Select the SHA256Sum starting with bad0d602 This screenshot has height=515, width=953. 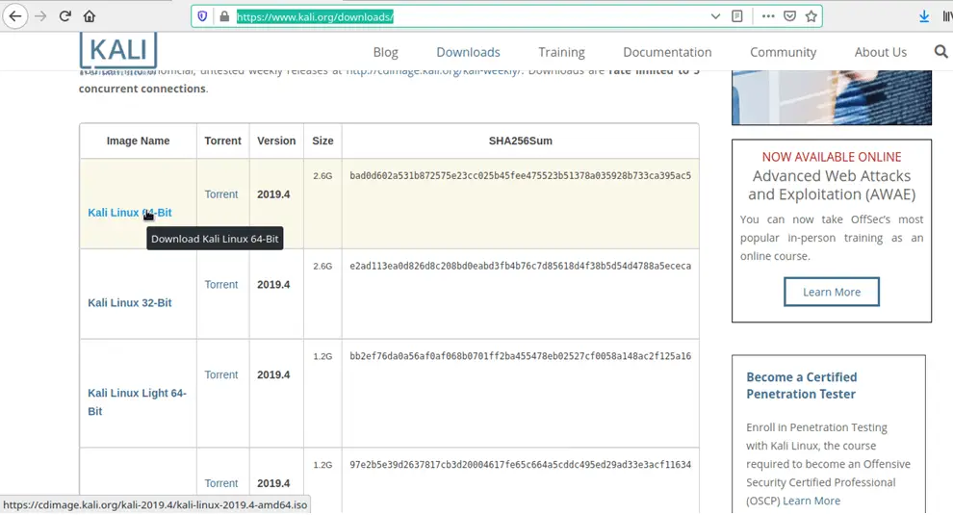[x=520, y=176]
